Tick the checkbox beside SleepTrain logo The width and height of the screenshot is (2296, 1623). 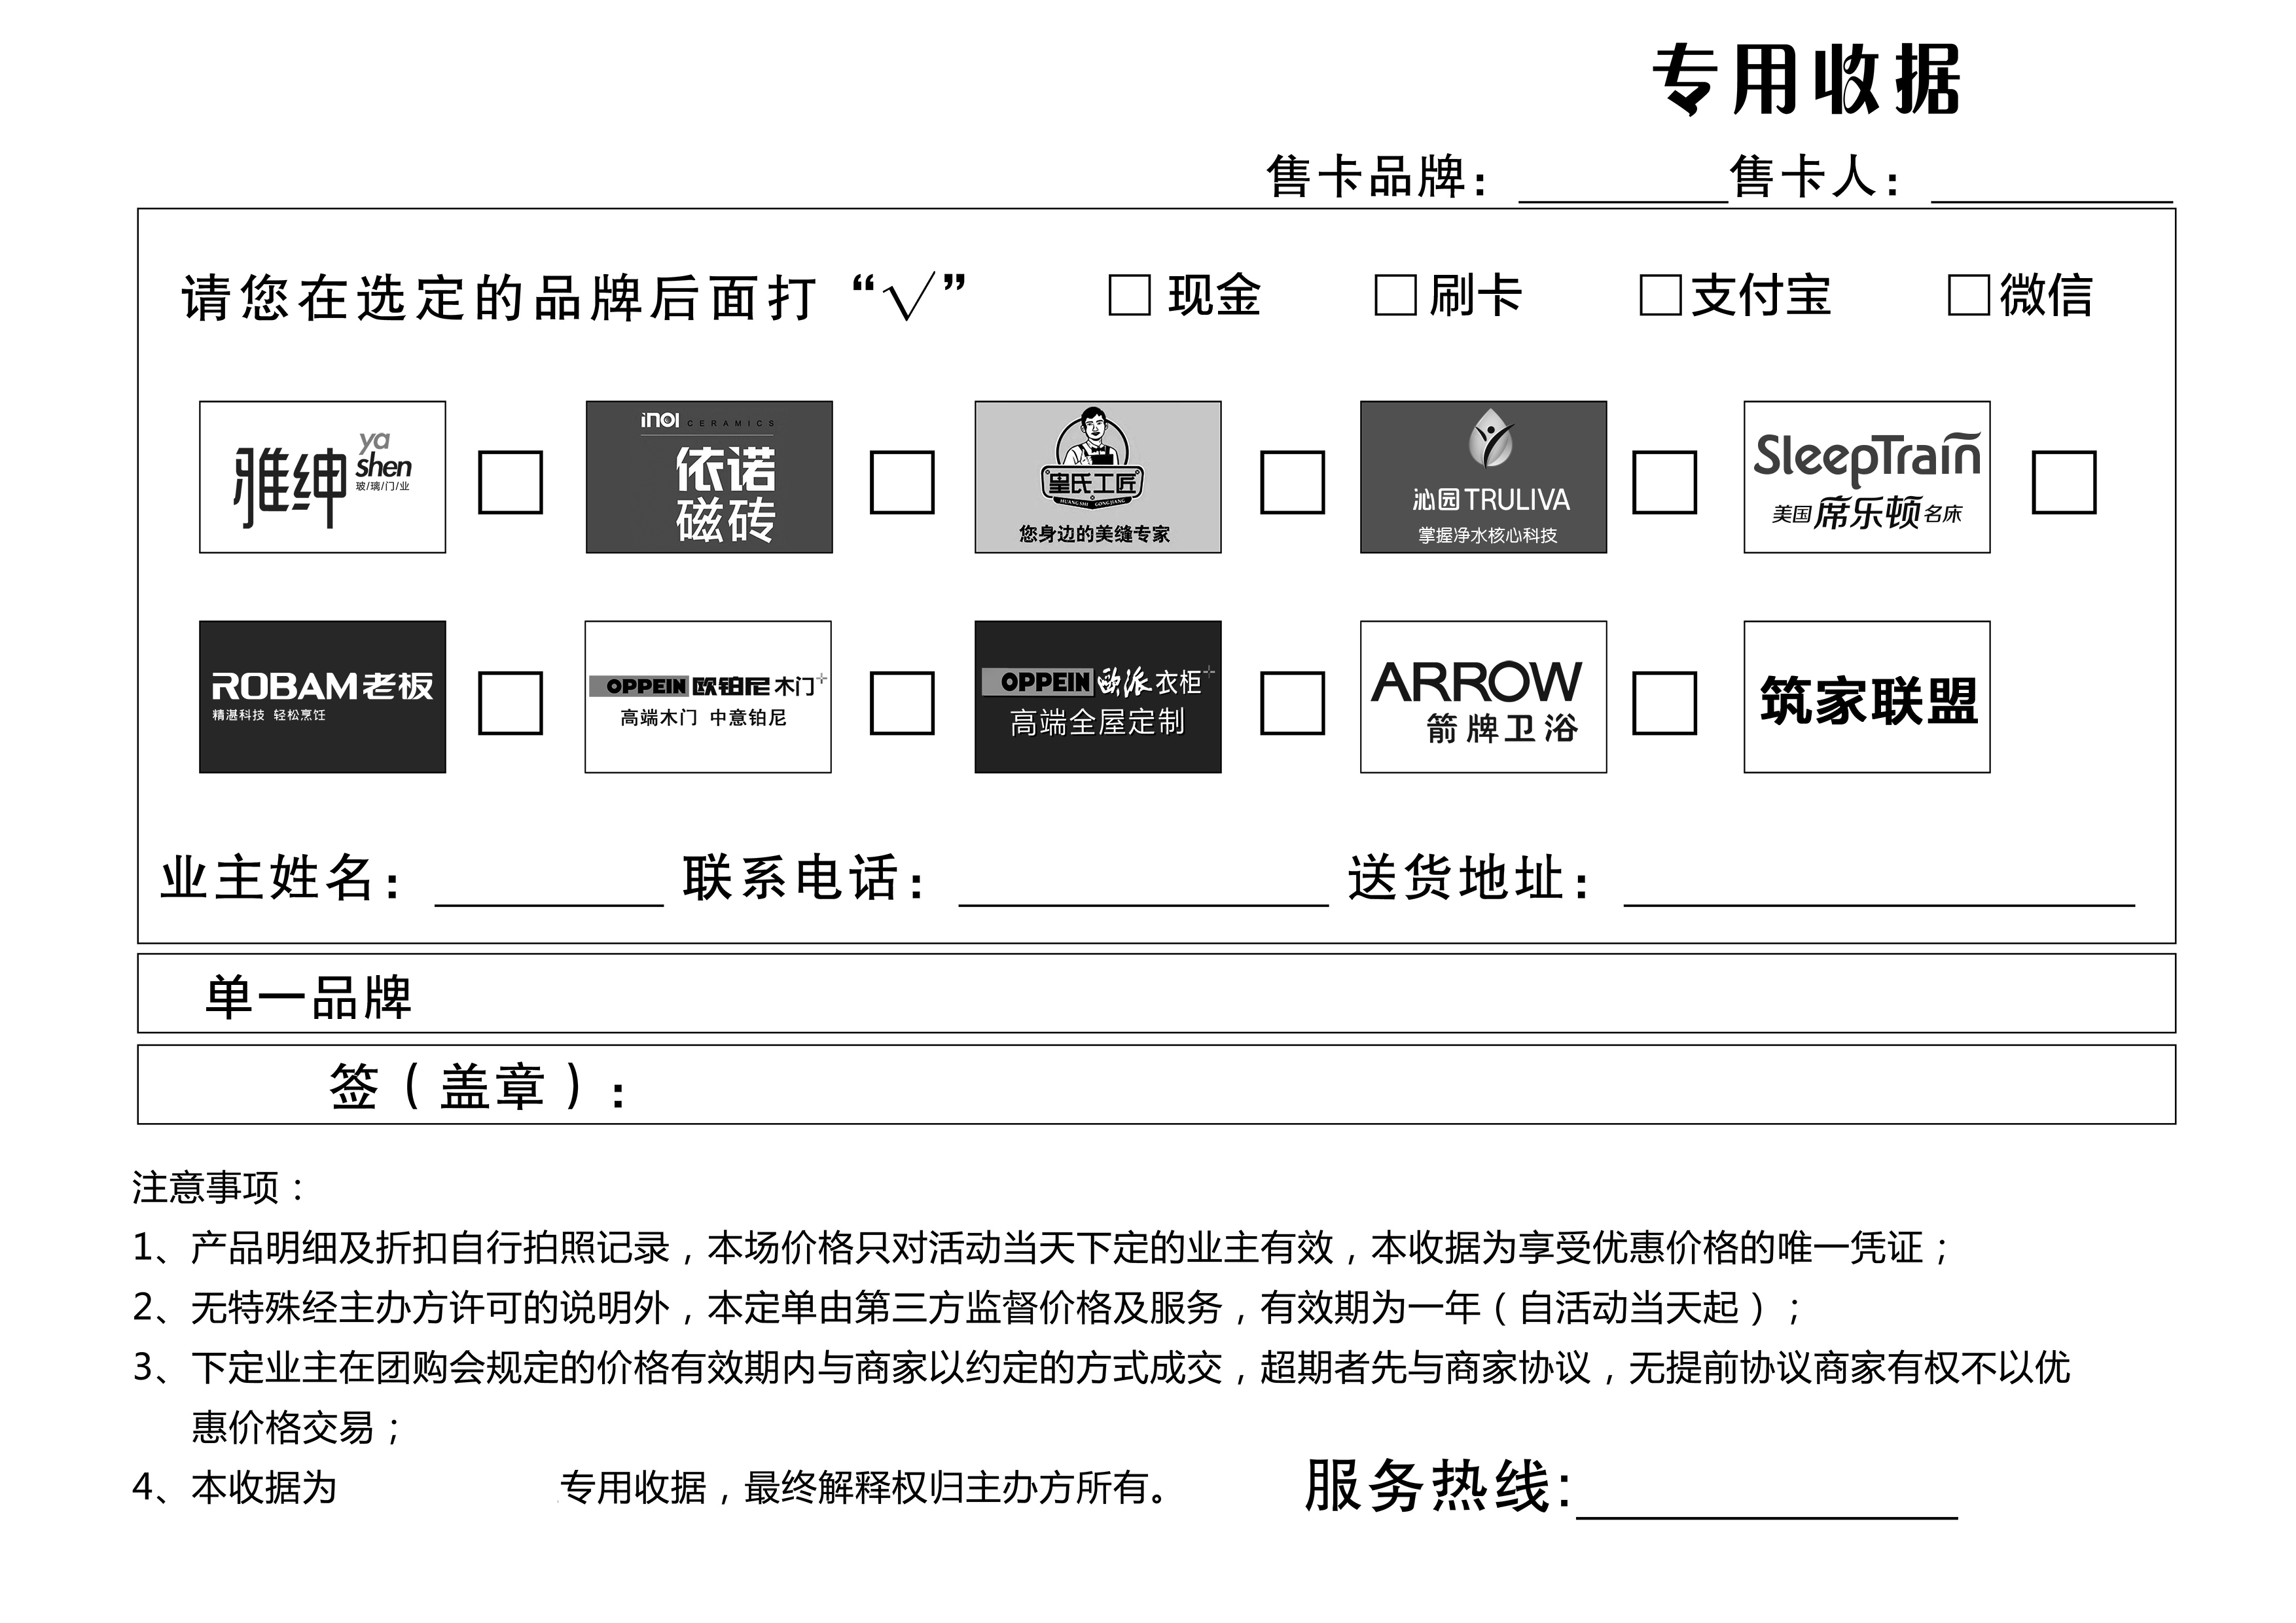click(x=2064, y=482)
